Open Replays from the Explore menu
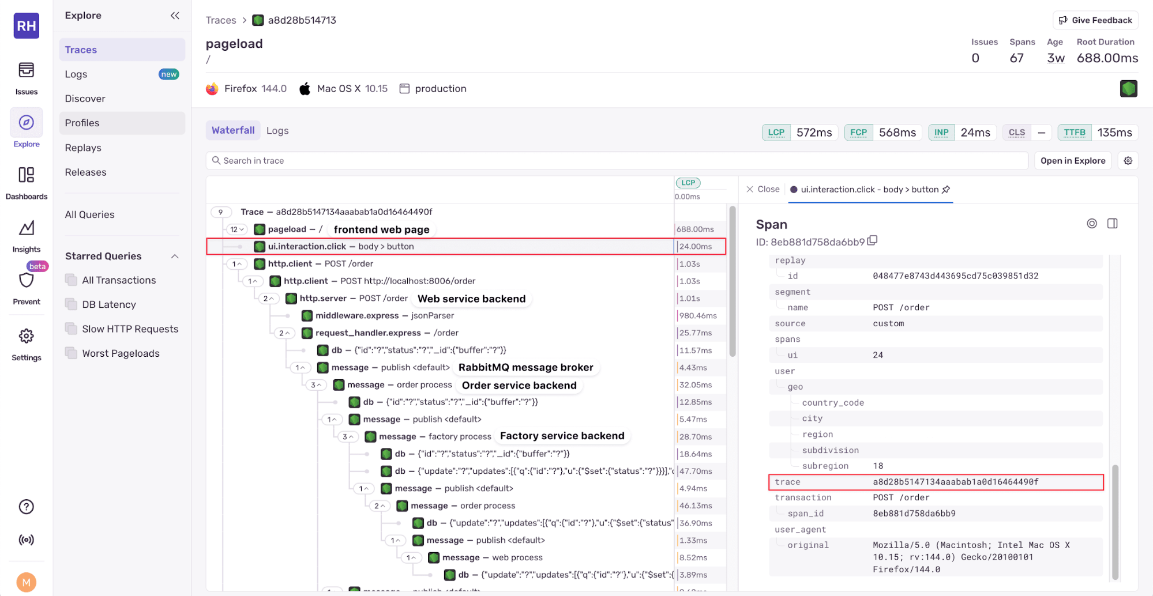Screen dimensions: 1153x596 [83, 148]
